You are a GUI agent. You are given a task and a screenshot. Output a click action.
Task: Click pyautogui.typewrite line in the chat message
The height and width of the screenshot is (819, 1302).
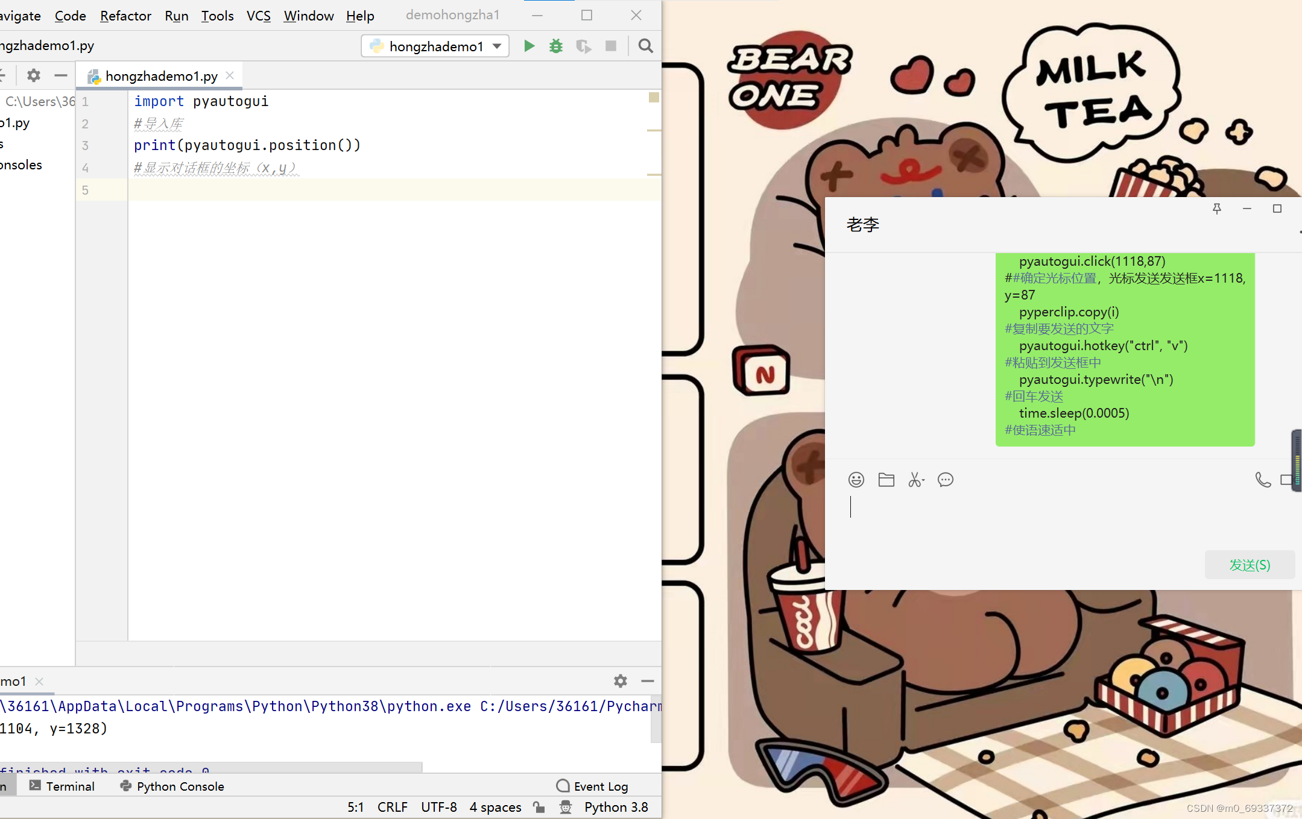coord(1096,379)
